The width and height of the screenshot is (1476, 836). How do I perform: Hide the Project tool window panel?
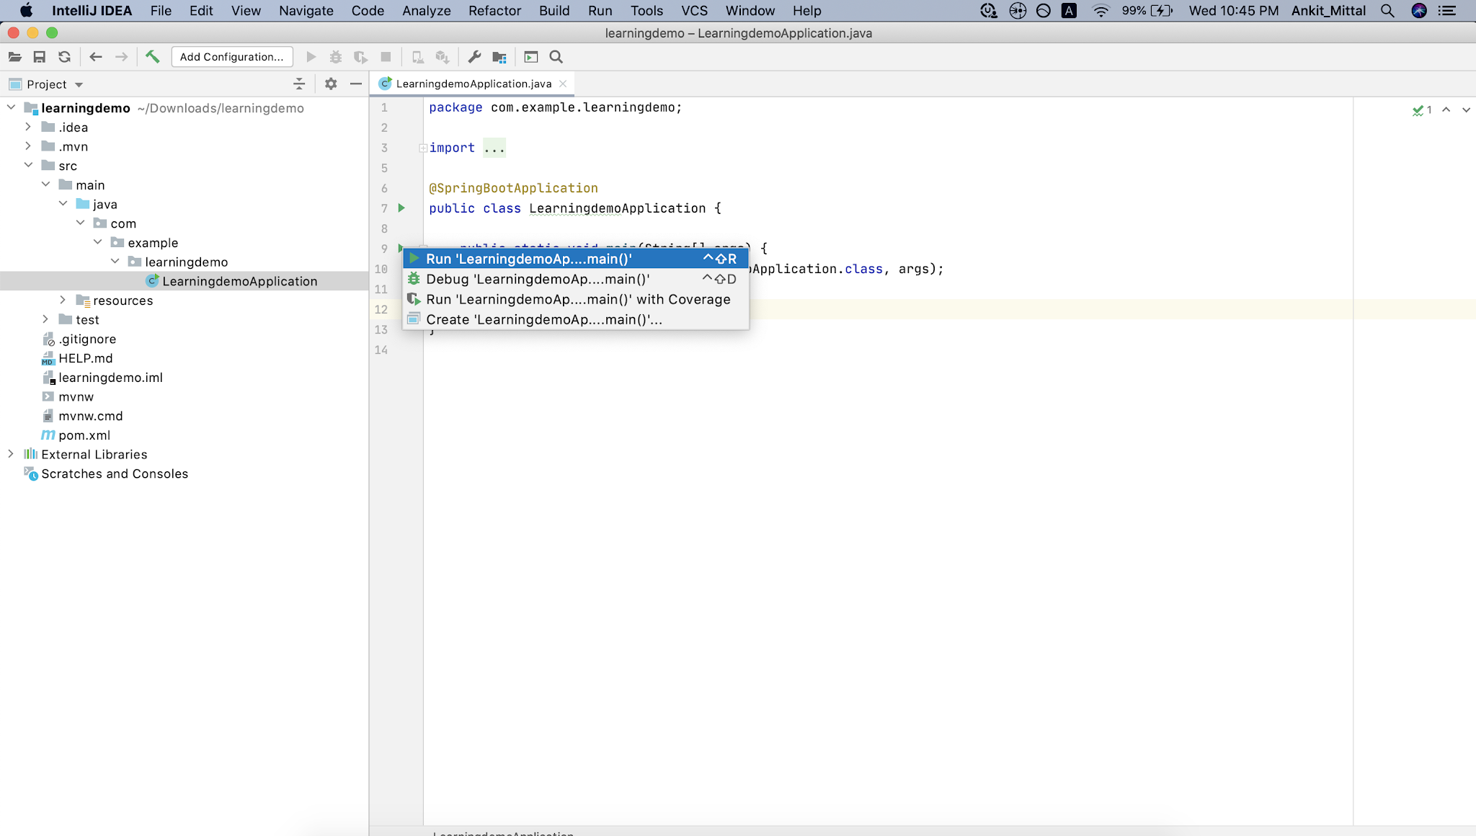tap(355, 84)
